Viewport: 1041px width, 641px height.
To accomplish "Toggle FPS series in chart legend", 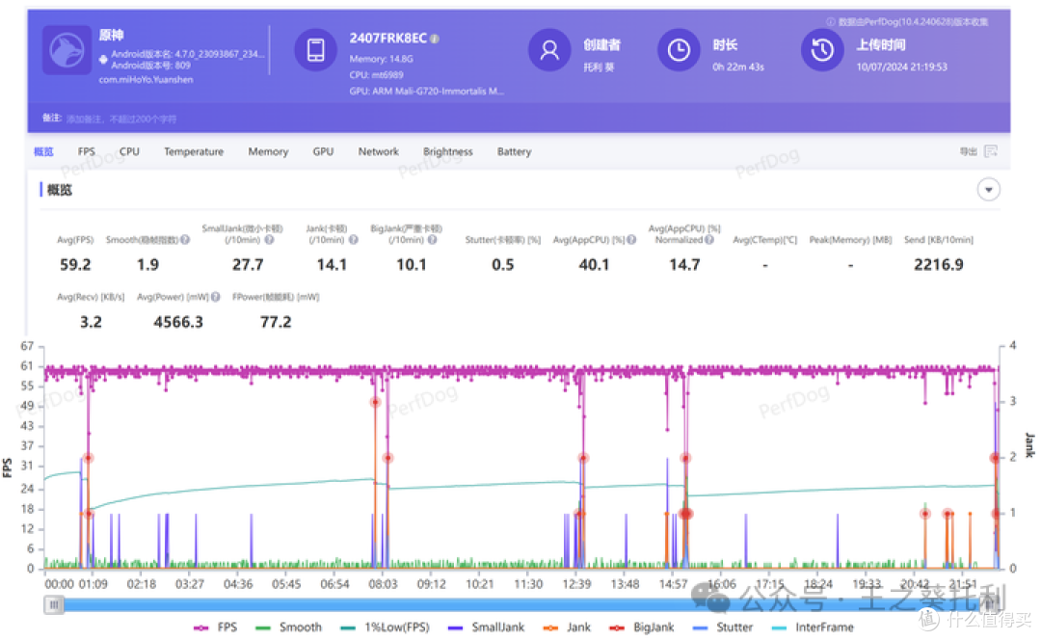I will 216,628.
